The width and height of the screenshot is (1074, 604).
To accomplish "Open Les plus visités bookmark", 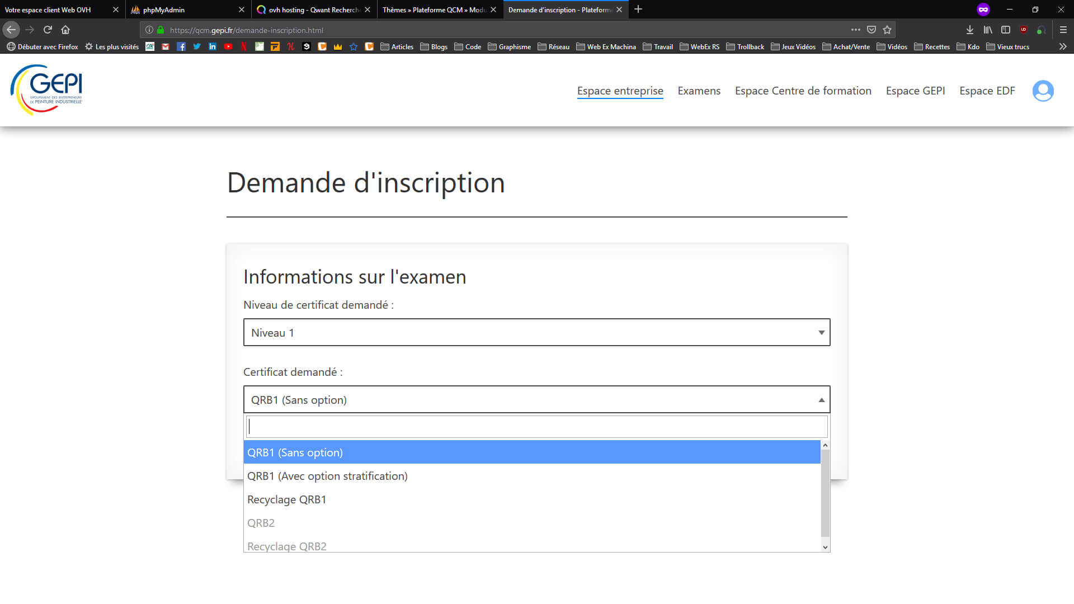I will pos(112,47).
